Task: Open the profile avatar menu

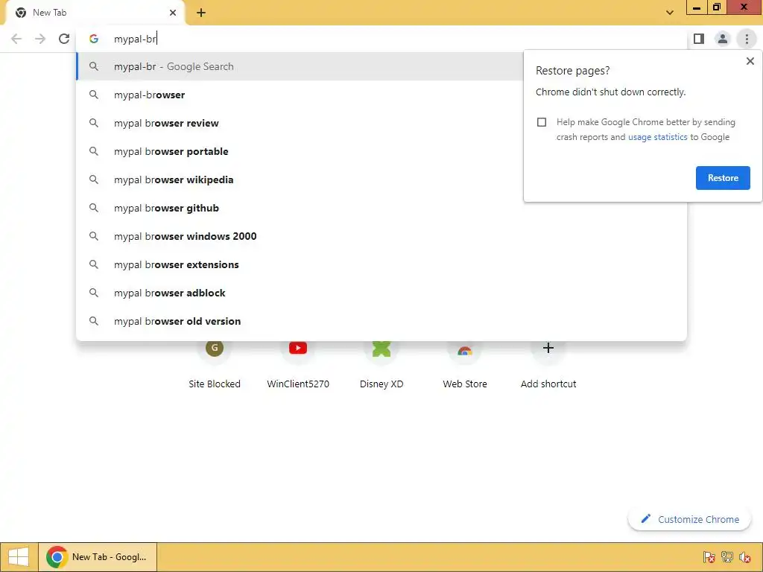Action: pos(723,39)
